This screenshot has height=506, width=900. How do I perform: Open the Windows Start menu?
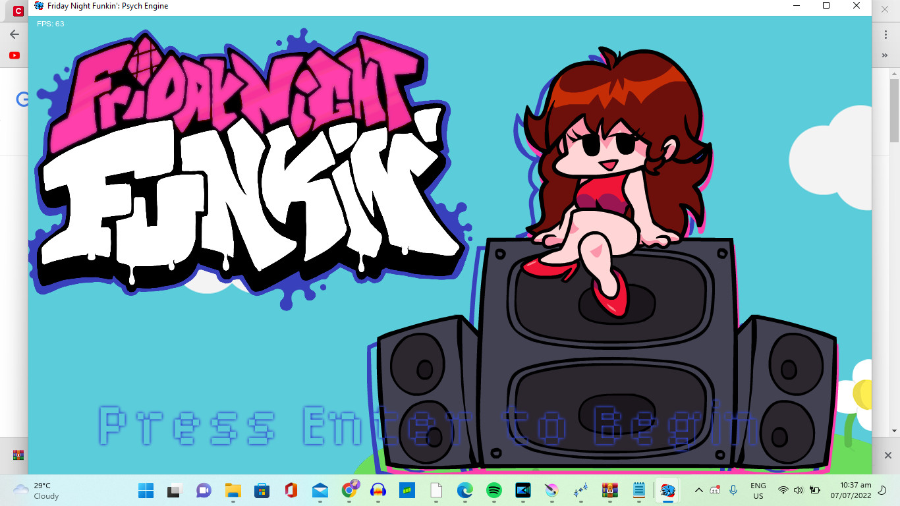[x=146, y=490]
